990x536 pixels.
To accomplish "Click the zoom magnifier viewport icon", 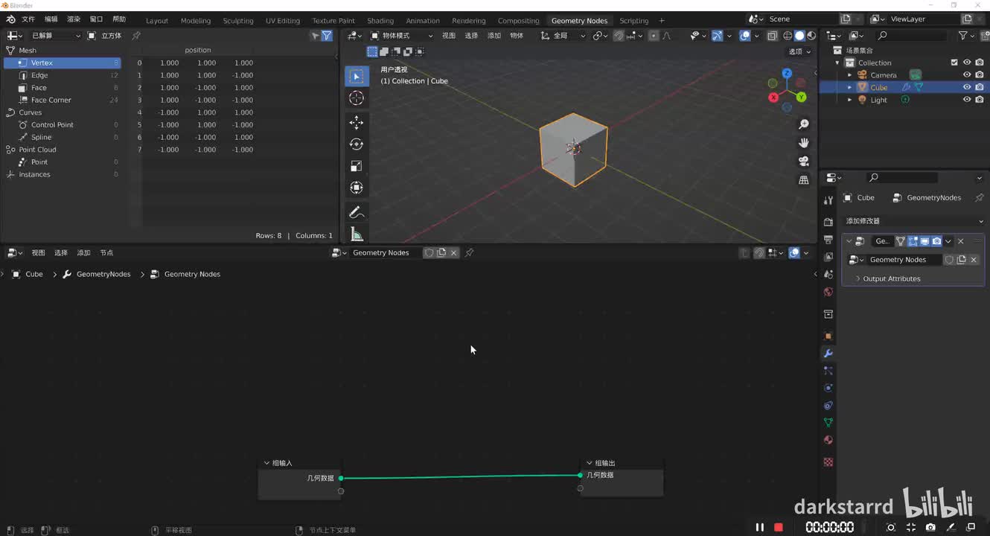I will pyautogui.click(x=804, y=124).
